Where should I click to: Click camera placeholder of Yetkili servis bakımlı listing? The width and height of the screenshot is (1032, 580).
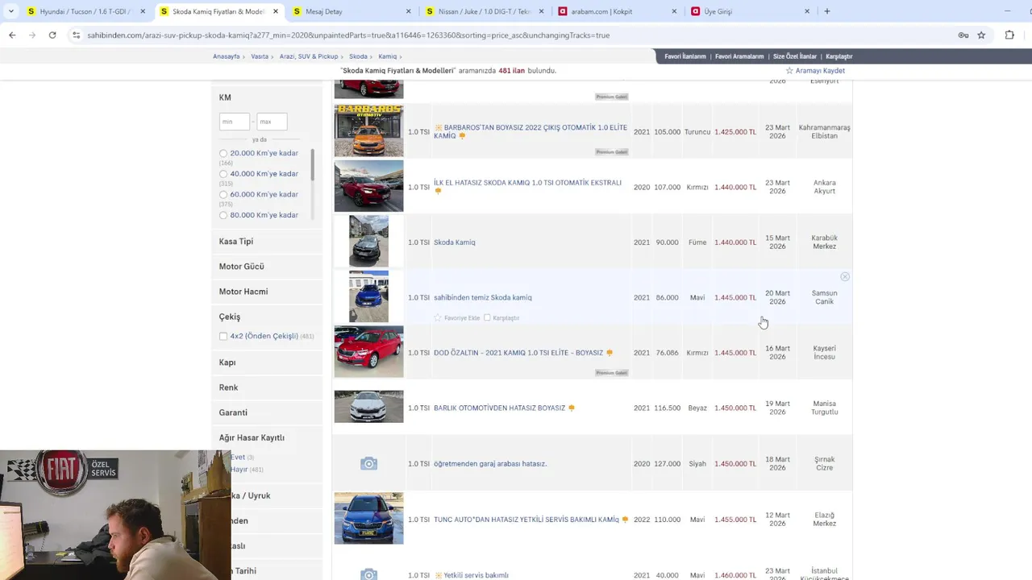pos(368,574)
